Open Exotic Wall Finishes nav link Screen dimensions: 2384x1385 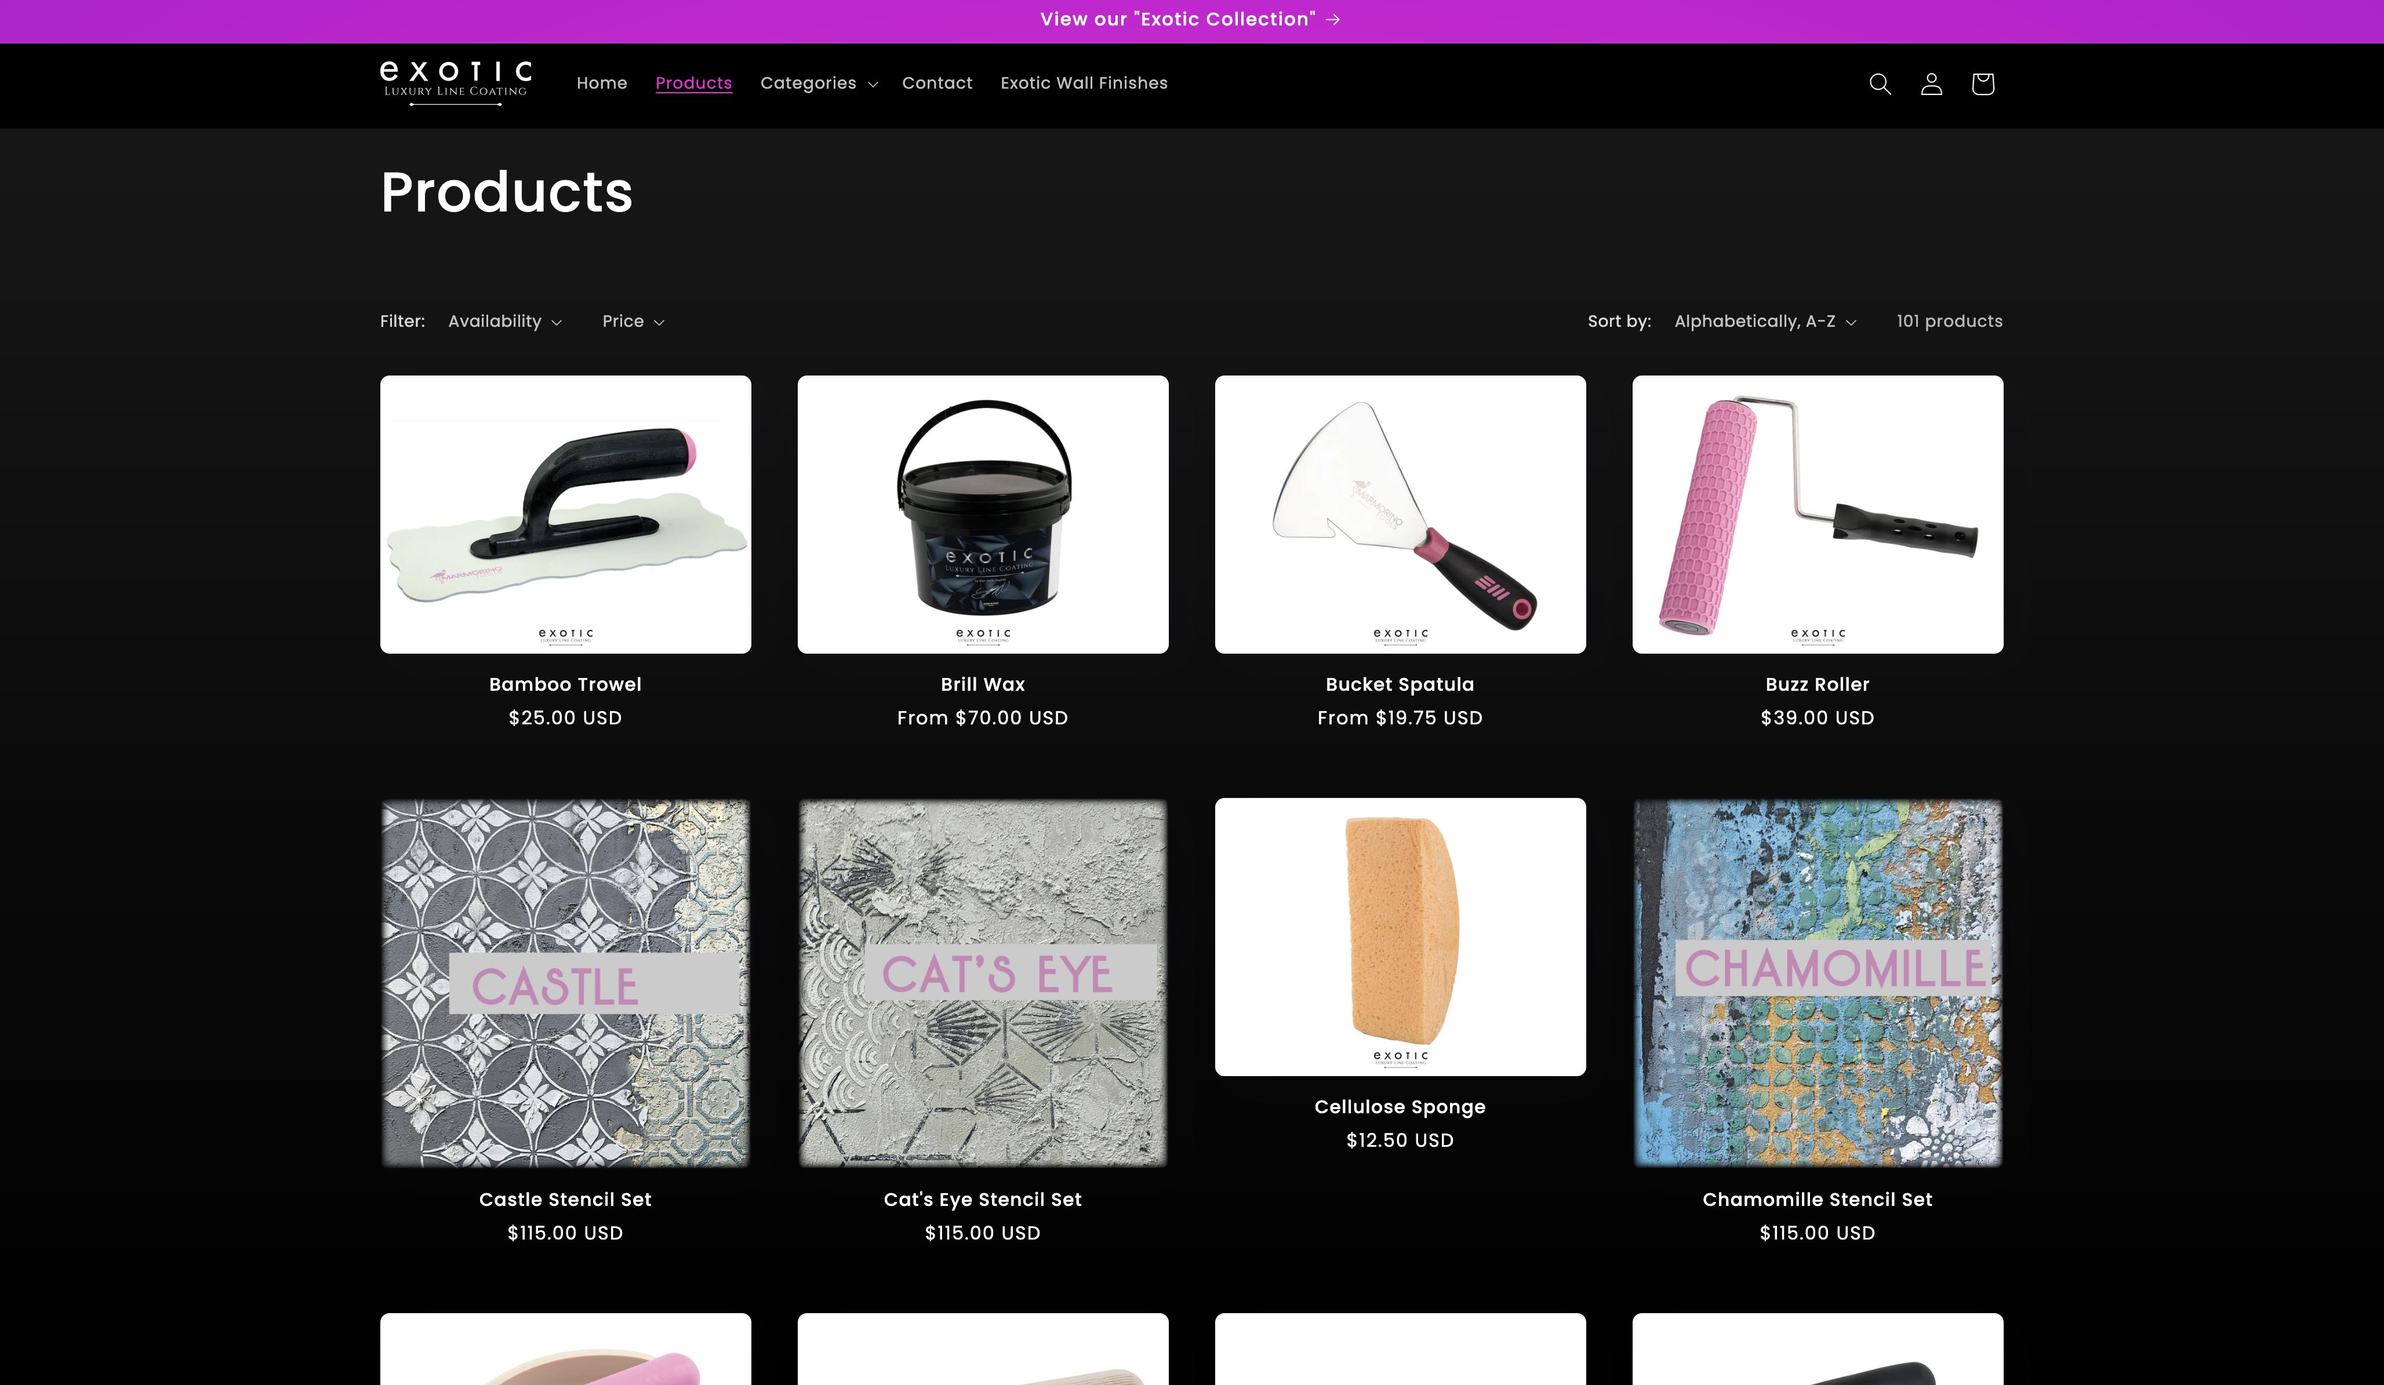(x=1083, y=83)
